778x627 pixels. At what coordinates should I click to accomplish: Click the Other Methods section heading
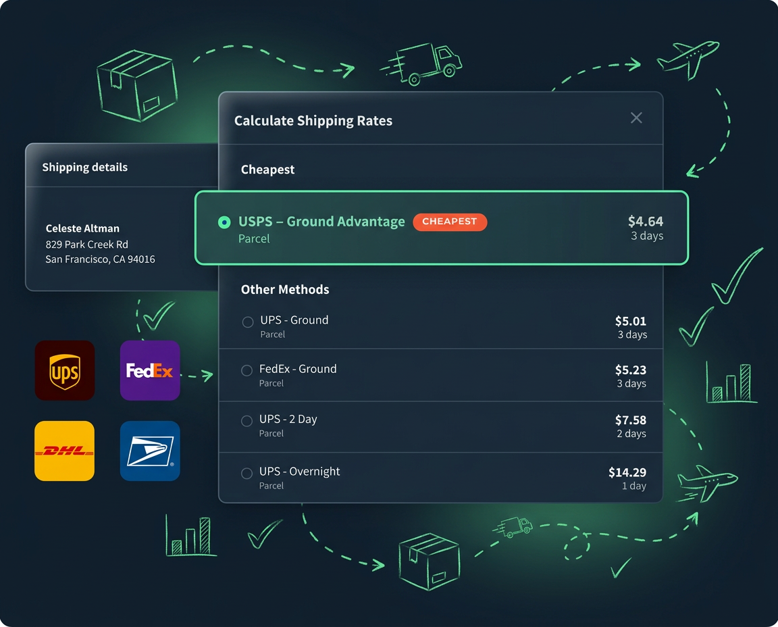pyautogui.click(x=285, y=289)
